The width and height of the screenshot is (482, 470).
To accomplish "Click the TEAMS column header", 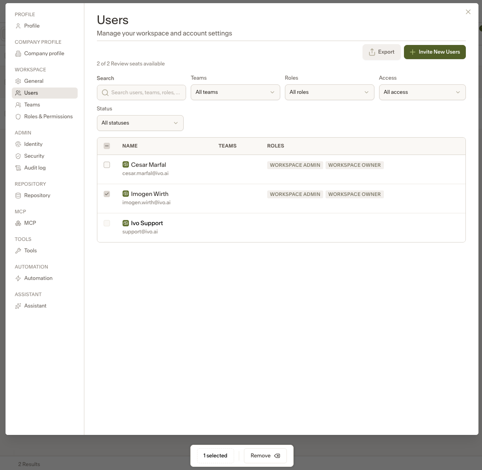I will pyautogui.click(x=227, y=146).
